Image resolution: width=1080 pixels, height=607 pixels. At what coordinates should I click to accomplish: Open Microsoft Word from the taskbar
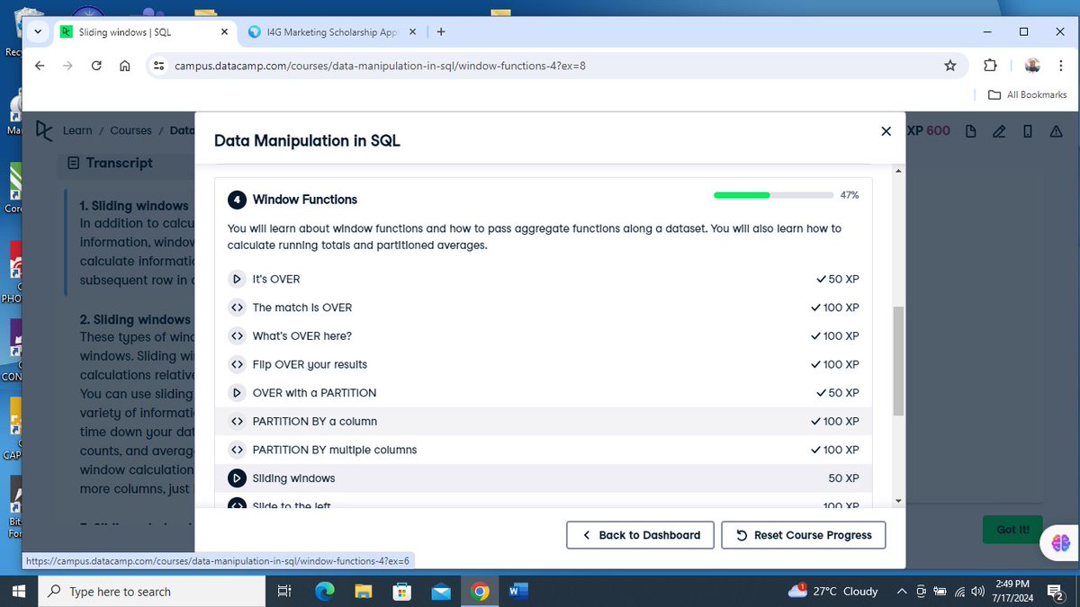tap(518, 591)
